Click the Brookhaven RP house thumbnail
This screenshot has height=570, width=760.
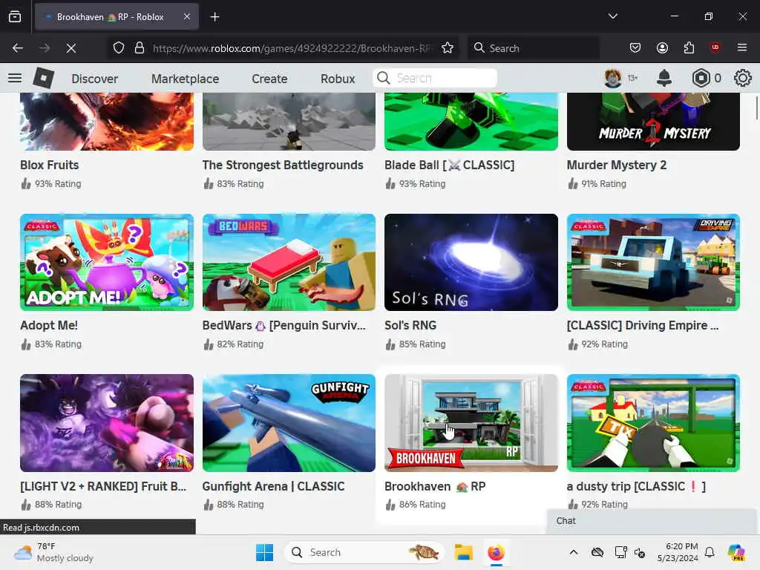tap(471, 422)
